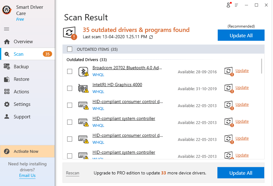273x186 pixels.
Task: Check the second HID-compliant consumer control checkbox
Action: click(70, 139)
